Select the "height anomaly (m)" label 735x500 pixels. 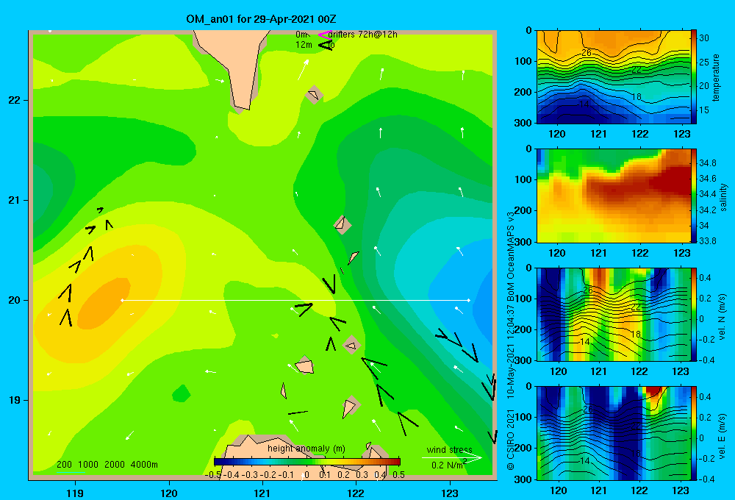pos(306,449)
